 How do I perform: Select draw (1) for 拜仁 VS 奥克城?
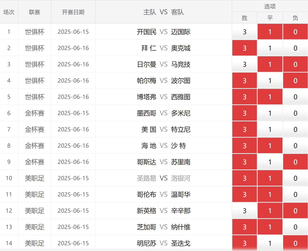click(270, 48)
